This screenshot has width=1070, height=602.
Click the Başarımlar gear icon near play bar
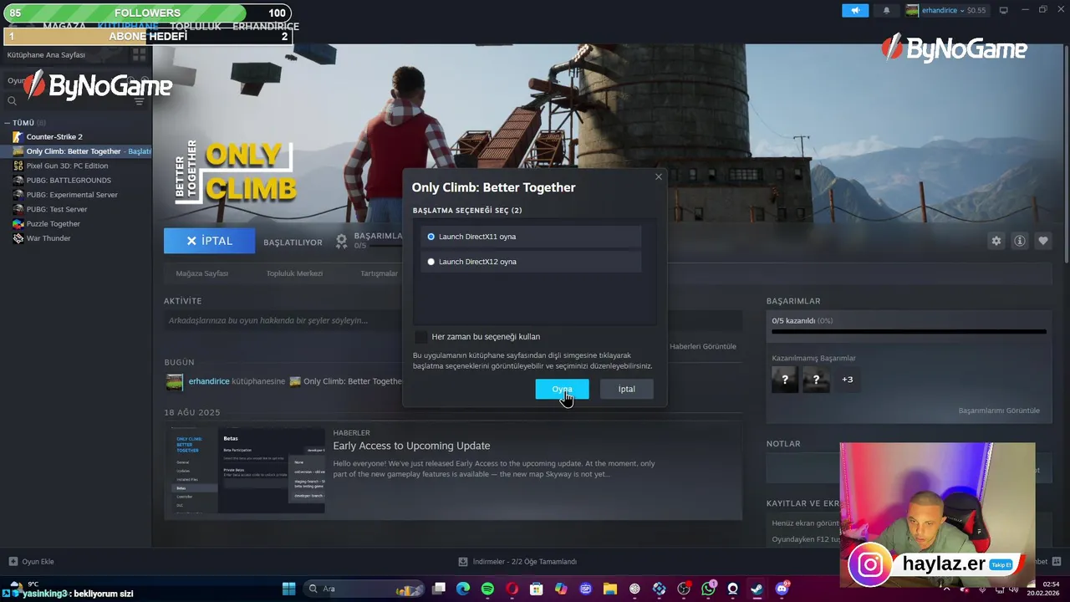pos(341,241)
